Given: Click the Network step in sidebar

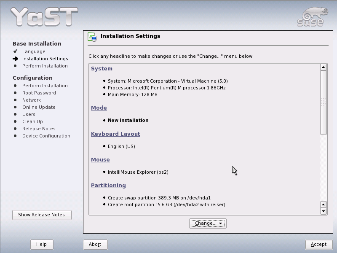Looking at the screenshot, I should pos(32,100).
